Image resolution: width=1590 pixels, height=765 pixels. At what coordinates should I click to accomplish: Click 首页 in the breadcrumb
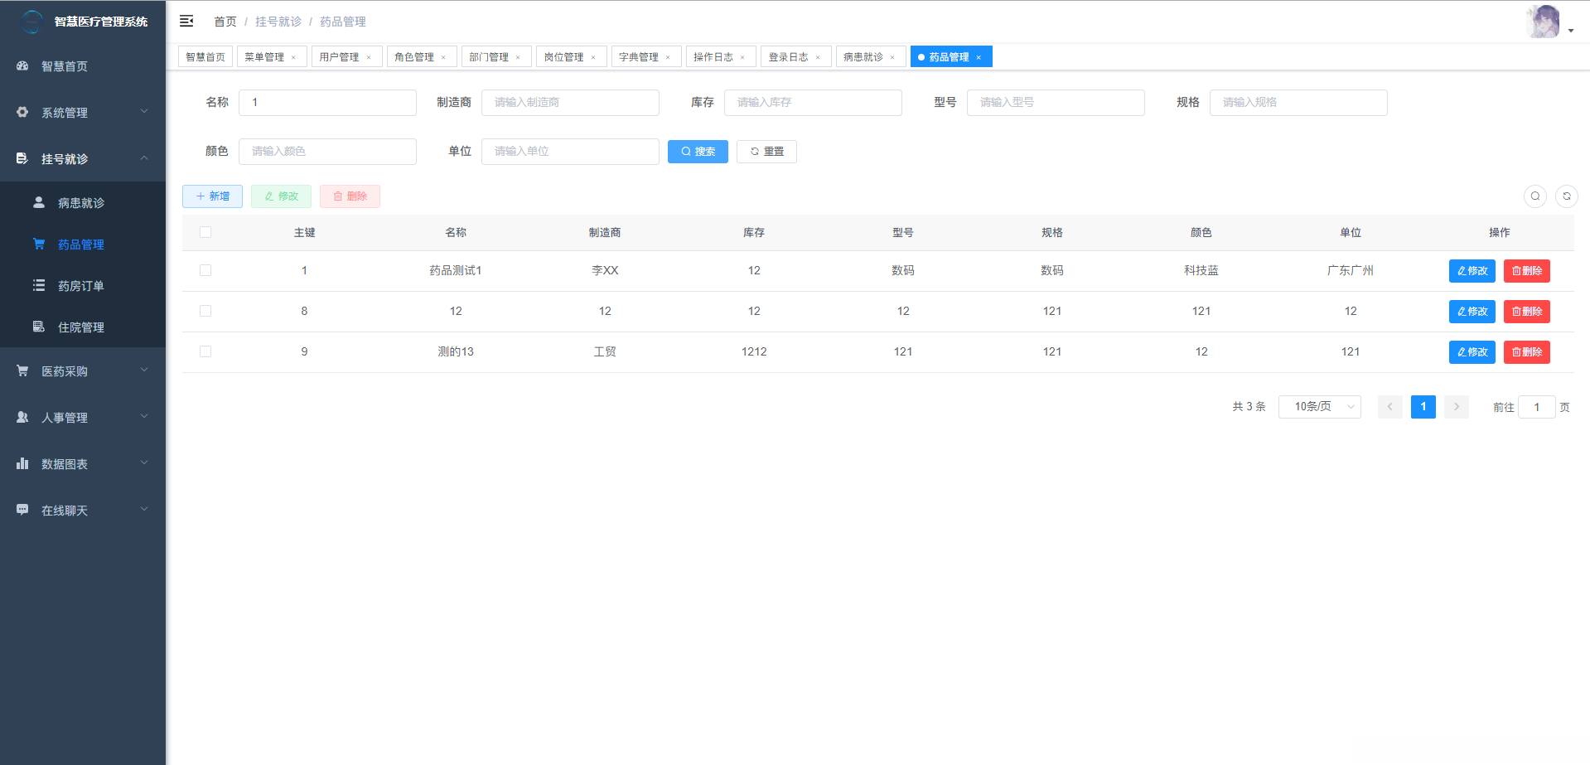pos(225,22)
